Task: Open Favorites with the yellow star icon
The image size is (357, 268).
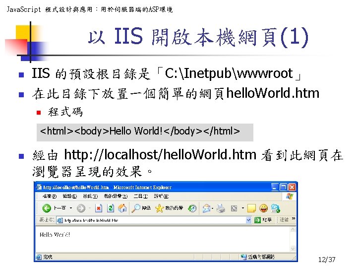Action: 159,208
